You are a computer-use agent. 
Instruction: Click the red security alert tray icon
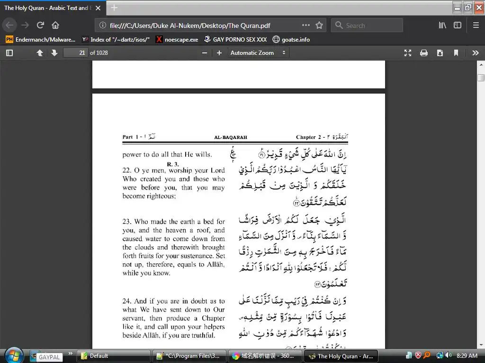418,355
